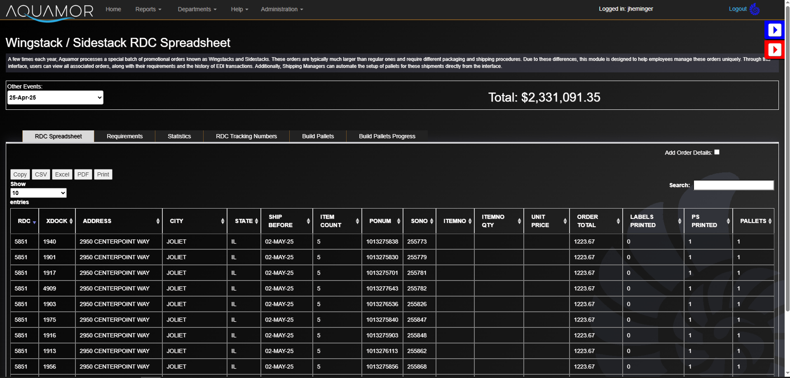Export the table using the CSV button
The image size is (790, 378).
(x=41, y=174)
